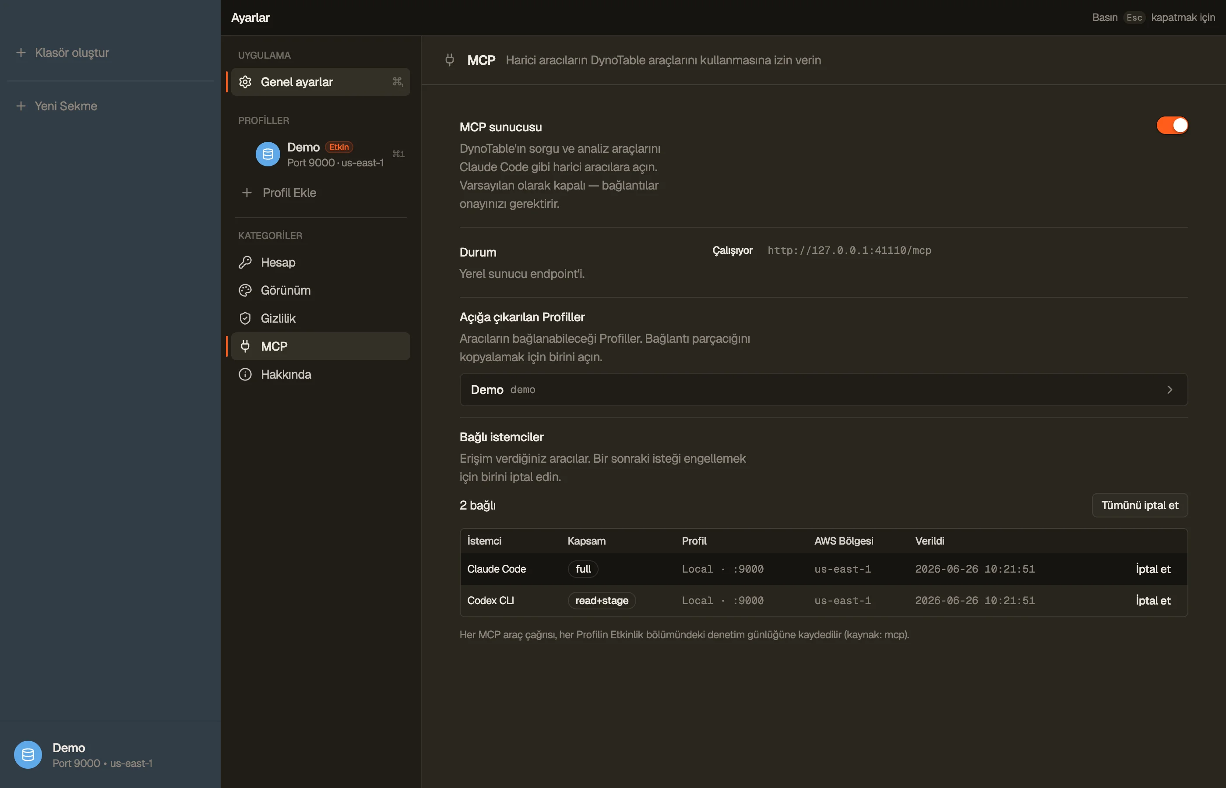Viewport: 1226px width, 788px height.
Task: Click Local · :9000 in Claude Code row
Action: pyautogui.click(x=722, y=570)
